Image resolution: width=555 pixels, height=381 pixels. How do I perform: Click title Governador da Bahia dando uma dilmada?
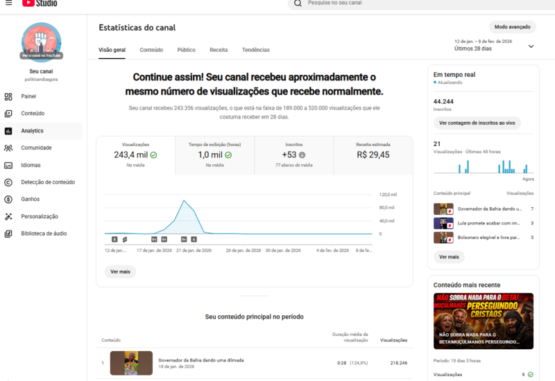coord(200,360)
